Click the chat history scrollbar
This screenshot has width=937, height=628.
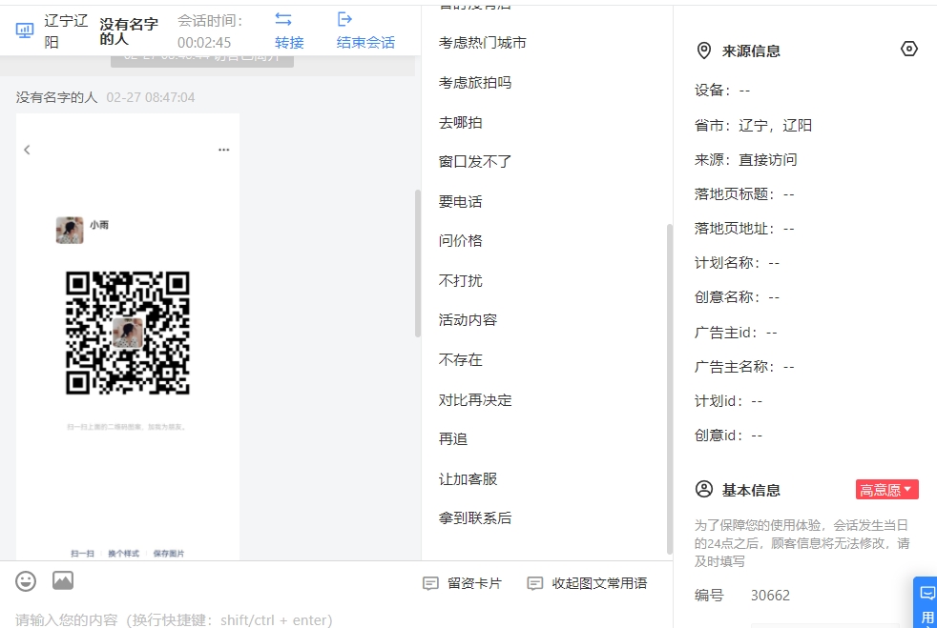[x=418, y=263]
